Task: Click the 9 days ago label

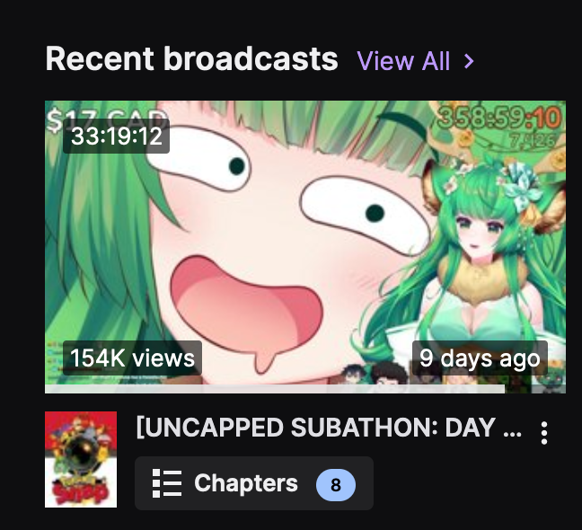Action: pos(480,358)
